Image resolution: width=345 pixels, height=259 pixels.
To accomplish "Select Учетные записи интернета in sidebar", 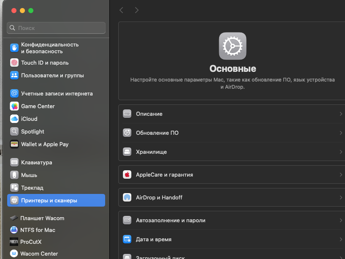I will click(x=56, y=94).
